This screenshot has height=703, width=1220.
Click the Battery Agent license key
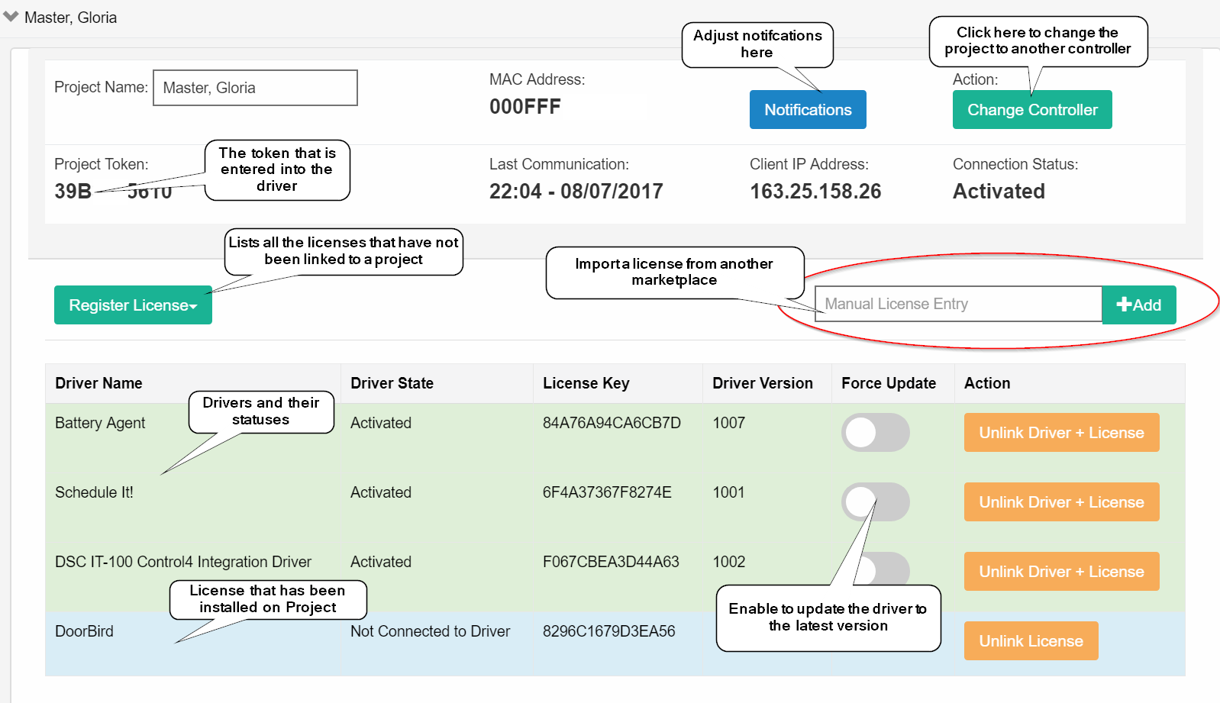click(x=611, y=423)
